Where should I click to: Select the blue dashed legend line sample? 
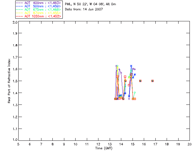[x=19, y=6]
